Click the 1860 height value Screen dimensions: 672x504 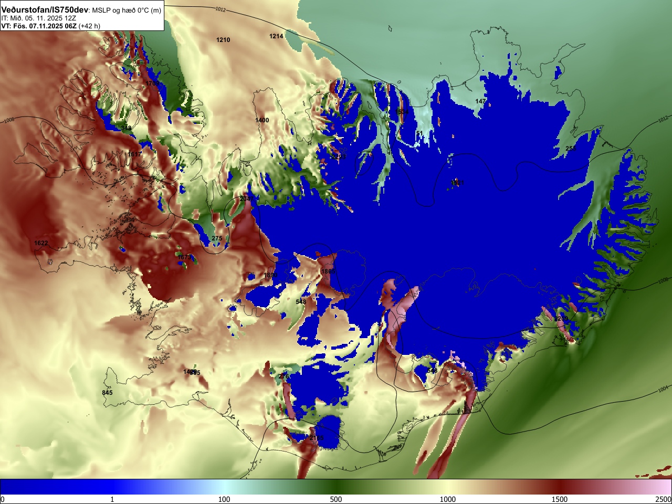point(328,271)
